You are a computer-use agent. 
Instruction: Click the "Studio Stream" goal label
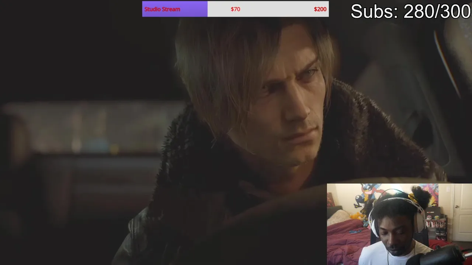(x=162, y=9)
